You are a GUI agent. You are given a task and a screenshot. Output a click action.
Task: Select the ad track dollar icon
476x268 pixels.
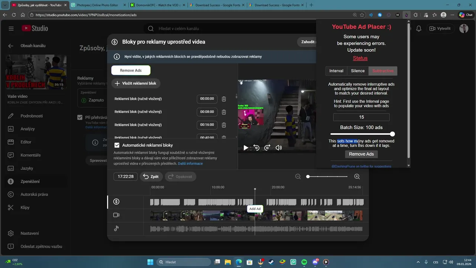pyautogui.click(x=116, y=202)
